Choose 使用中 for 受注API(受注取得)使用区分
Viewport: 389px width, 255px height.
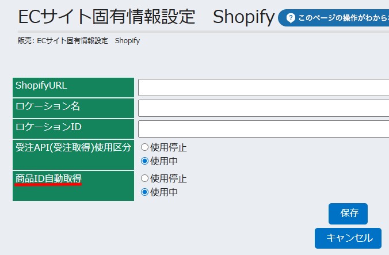tap(145, 161)
